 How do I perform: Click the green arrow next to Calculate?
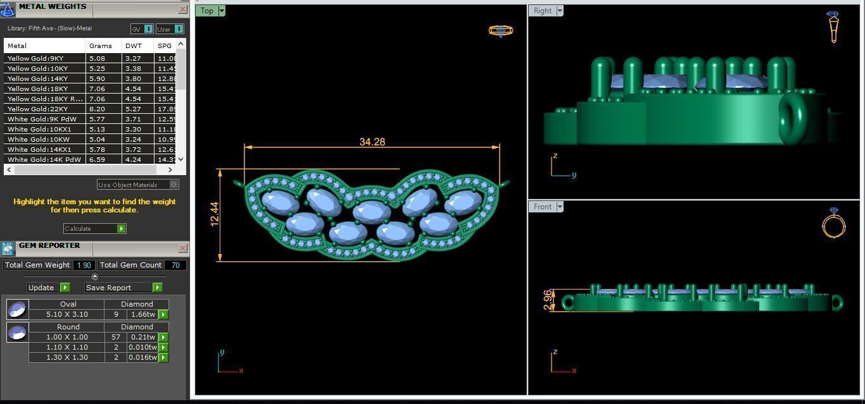[121, 228]
